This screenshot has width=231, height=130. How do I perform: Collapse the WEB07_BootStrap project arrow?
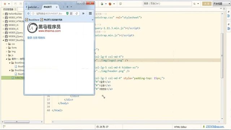[3, 40]
